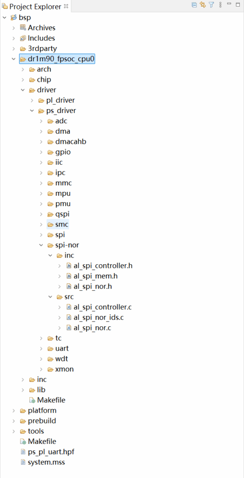Image resolution: width=244 pixels, height=478 pixels.
Task: Select the system.mss file icon
Action: [23, 462]
